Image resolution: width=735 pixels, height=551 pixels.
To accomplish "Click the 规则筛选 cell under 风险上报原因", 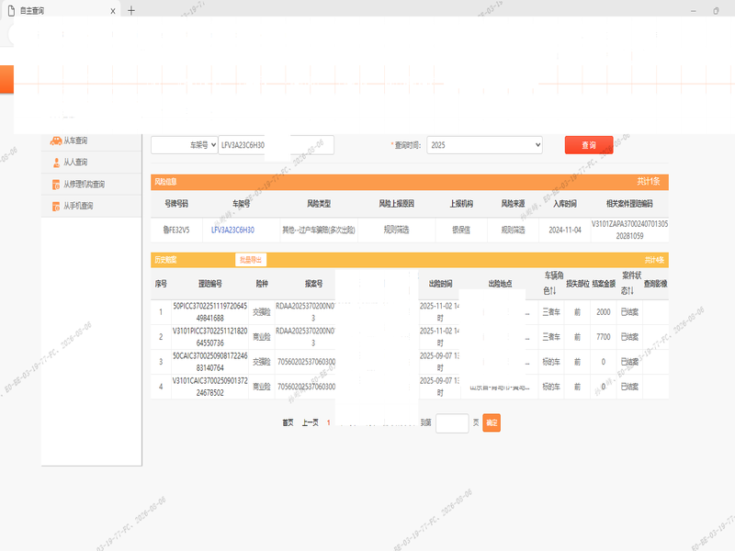I will pos(397,231).
